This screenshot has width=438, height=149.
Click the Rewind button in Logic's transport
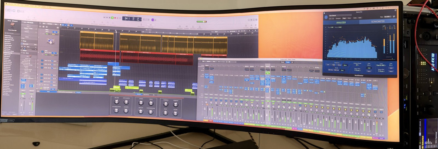104,17
